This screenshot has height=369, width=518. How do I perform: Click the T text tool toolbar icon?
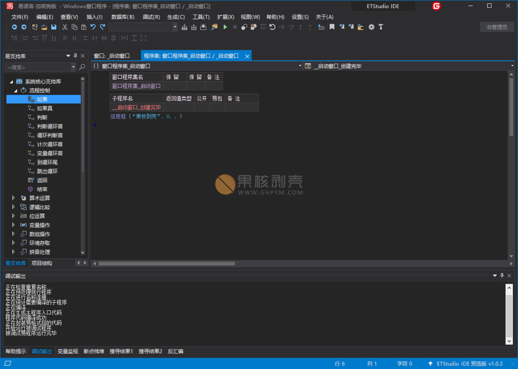[x=381, y=27]
